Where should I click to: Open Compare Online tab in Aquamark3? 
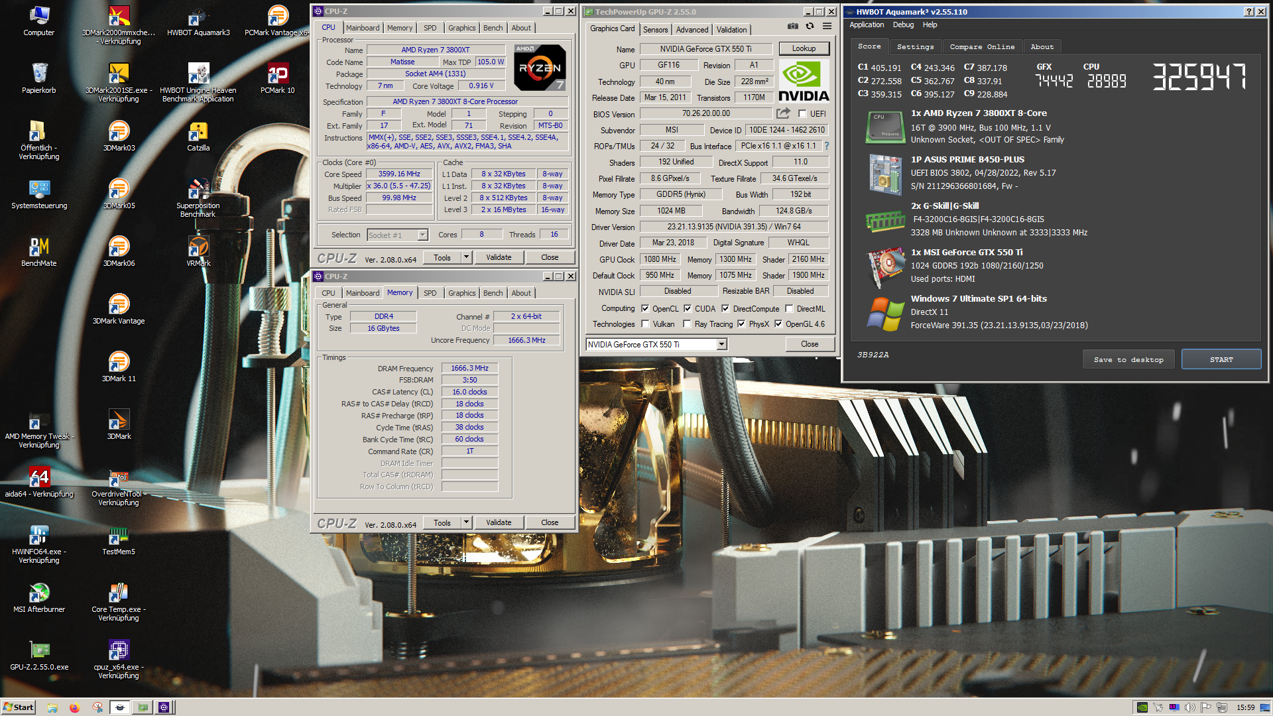pyautogui.click(x=982, y=47)
